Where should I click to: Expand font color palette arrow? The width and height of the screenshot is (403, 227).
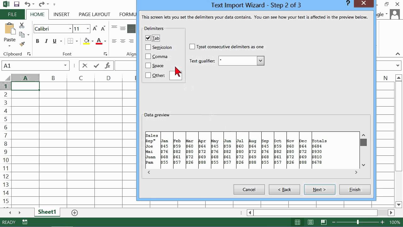[105, 41]
